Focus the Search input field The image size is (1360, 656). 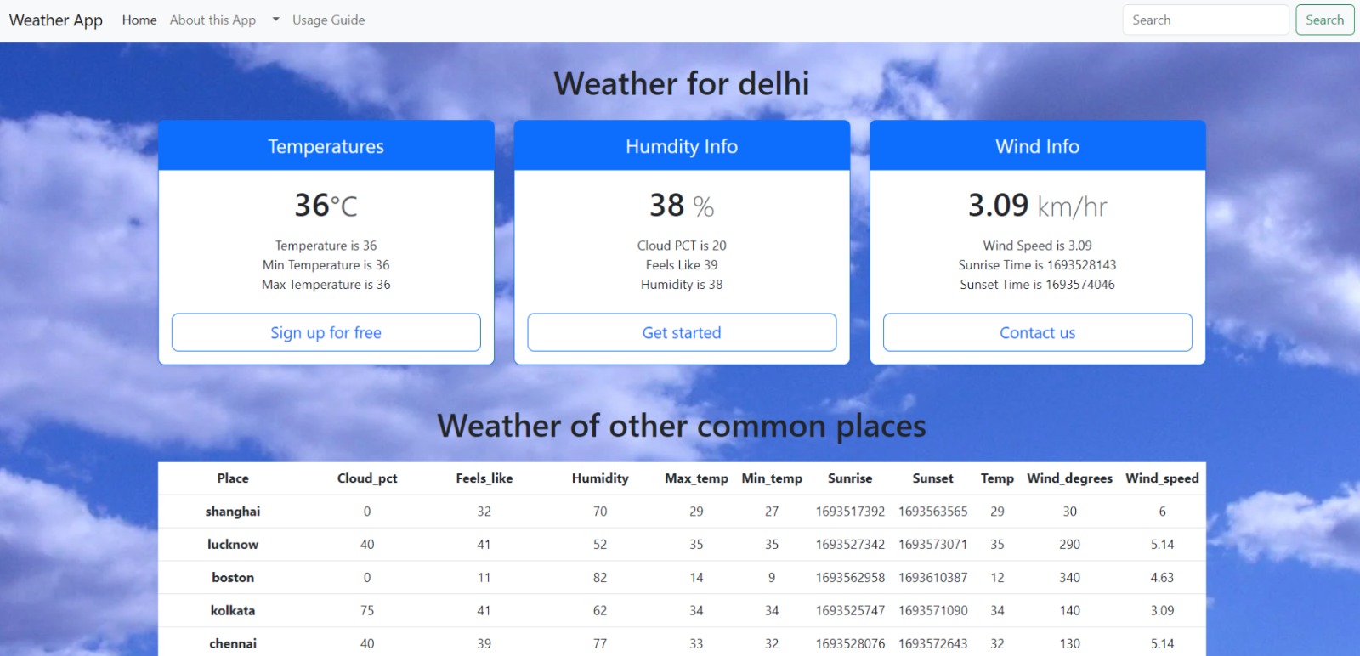coord(1205,20)
